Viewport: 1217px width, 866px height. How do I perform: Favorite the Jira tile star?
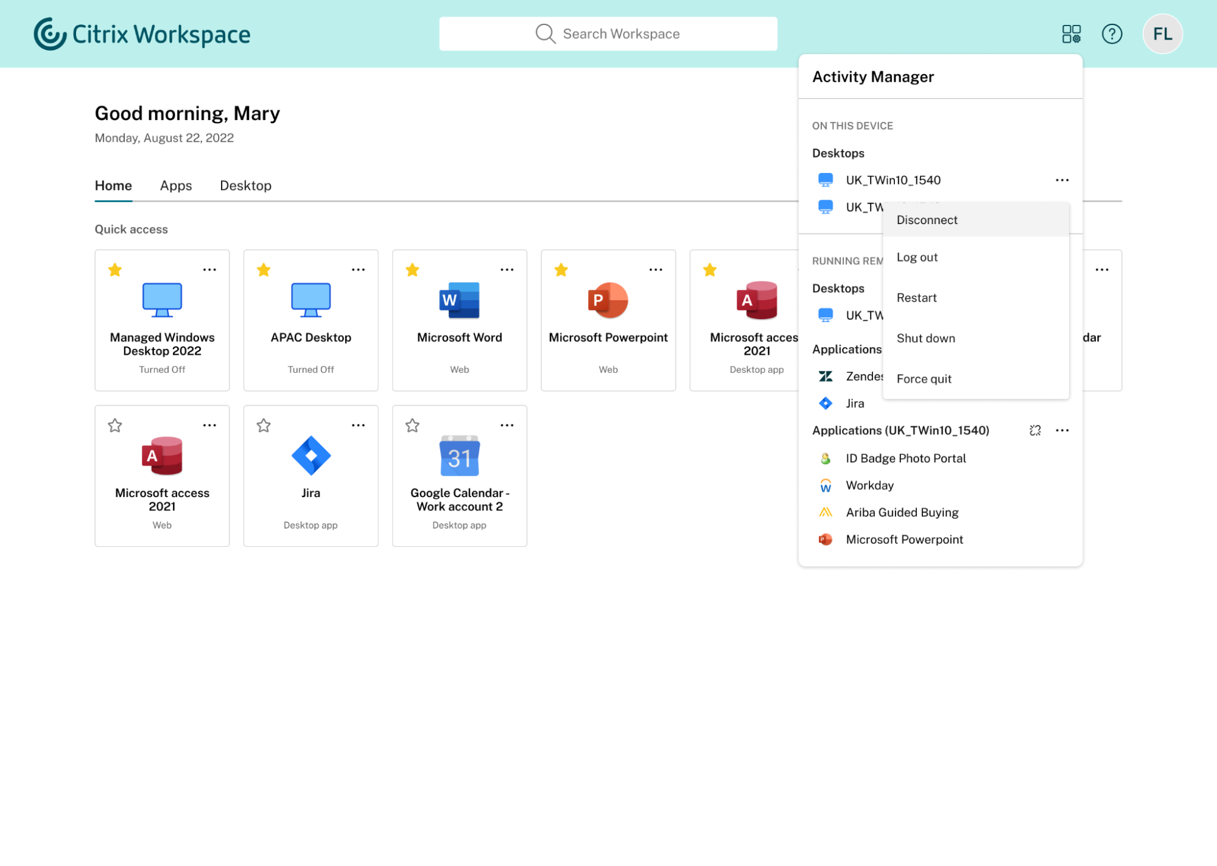(x=264, y=426)
